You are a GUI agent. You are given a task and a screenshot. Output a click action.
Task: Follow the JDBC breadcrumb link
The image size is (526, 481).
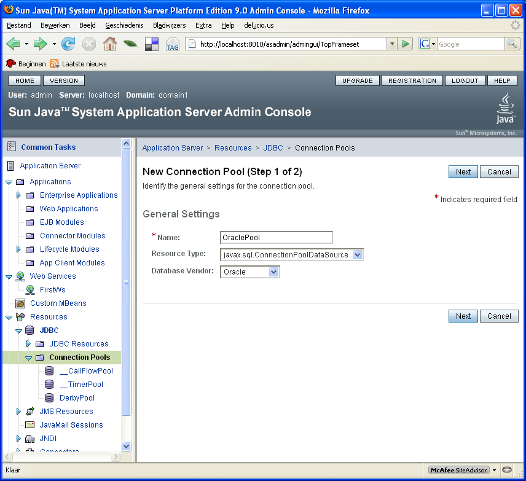[273, 147]
